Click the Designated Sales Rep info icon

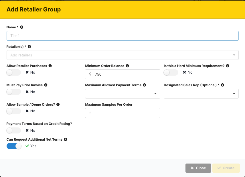coord(222,85)
